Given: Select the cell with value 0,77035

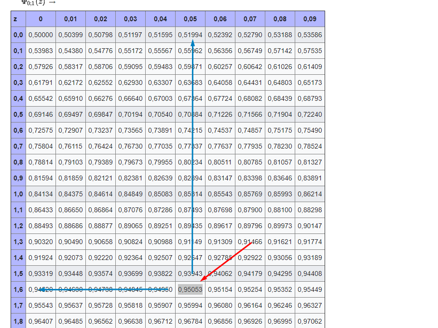Looking at the screenshot, I should click(x=160, y=146).
